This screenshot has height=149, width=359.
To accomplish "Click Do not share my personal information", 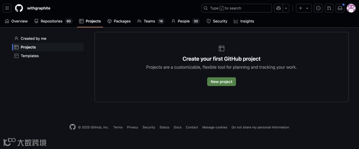I will (x=260, y=127).
